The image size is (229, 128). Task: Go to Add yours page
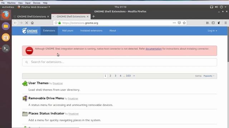pos(68,31)
